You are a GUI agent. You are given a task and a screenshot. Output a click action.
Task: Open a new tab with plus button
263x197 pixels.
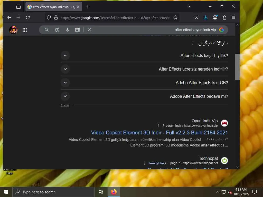88,7
